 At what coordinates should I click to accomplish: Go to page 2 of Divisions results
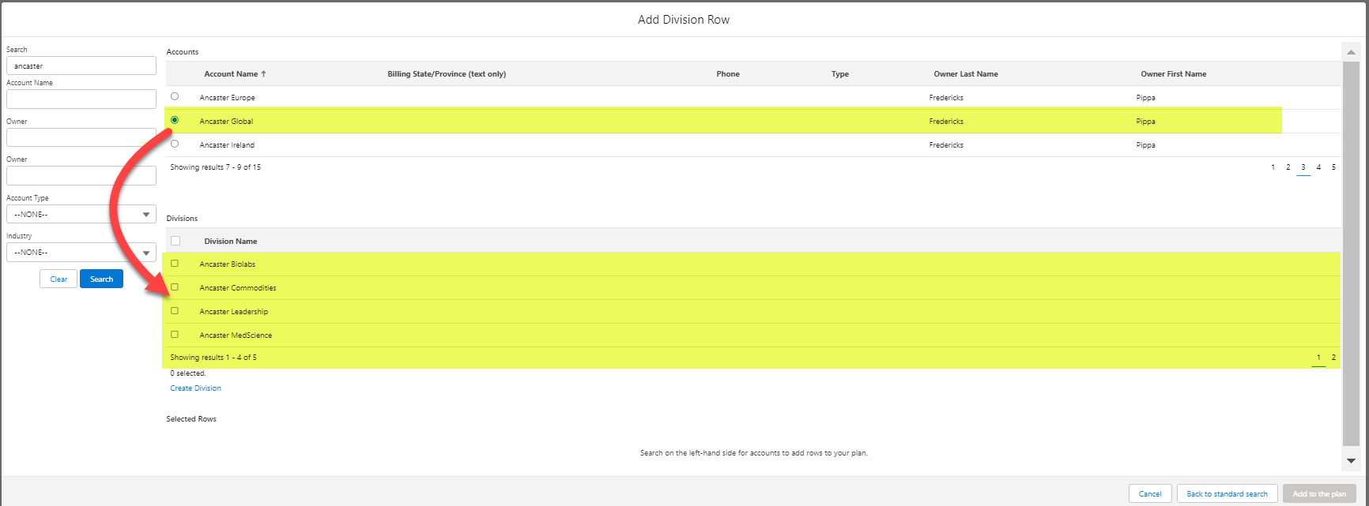pyautogui.click(x=1333, y=358)
